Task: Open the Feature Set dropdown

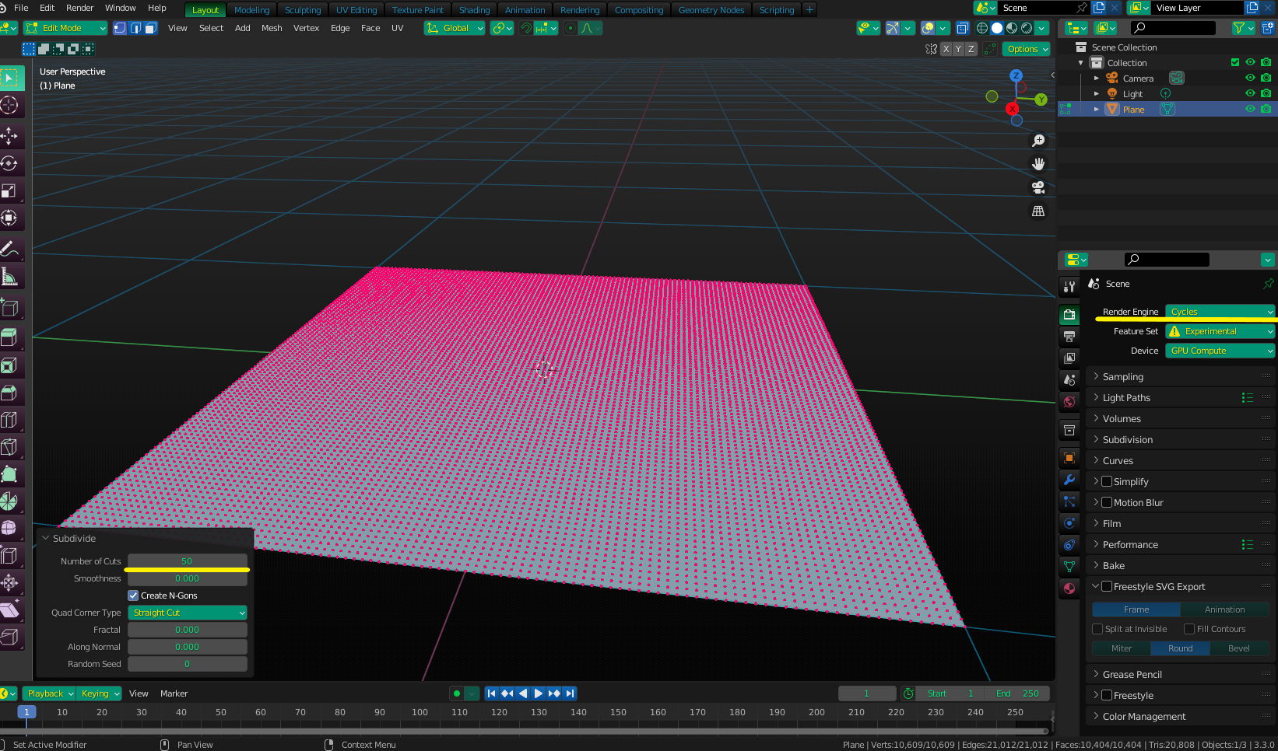Action: pos(1220,331)
